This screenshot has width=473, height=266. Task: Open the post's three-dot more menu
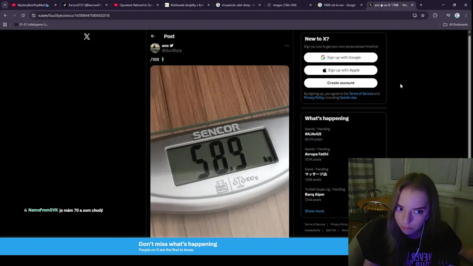click(x=287, y=46)
